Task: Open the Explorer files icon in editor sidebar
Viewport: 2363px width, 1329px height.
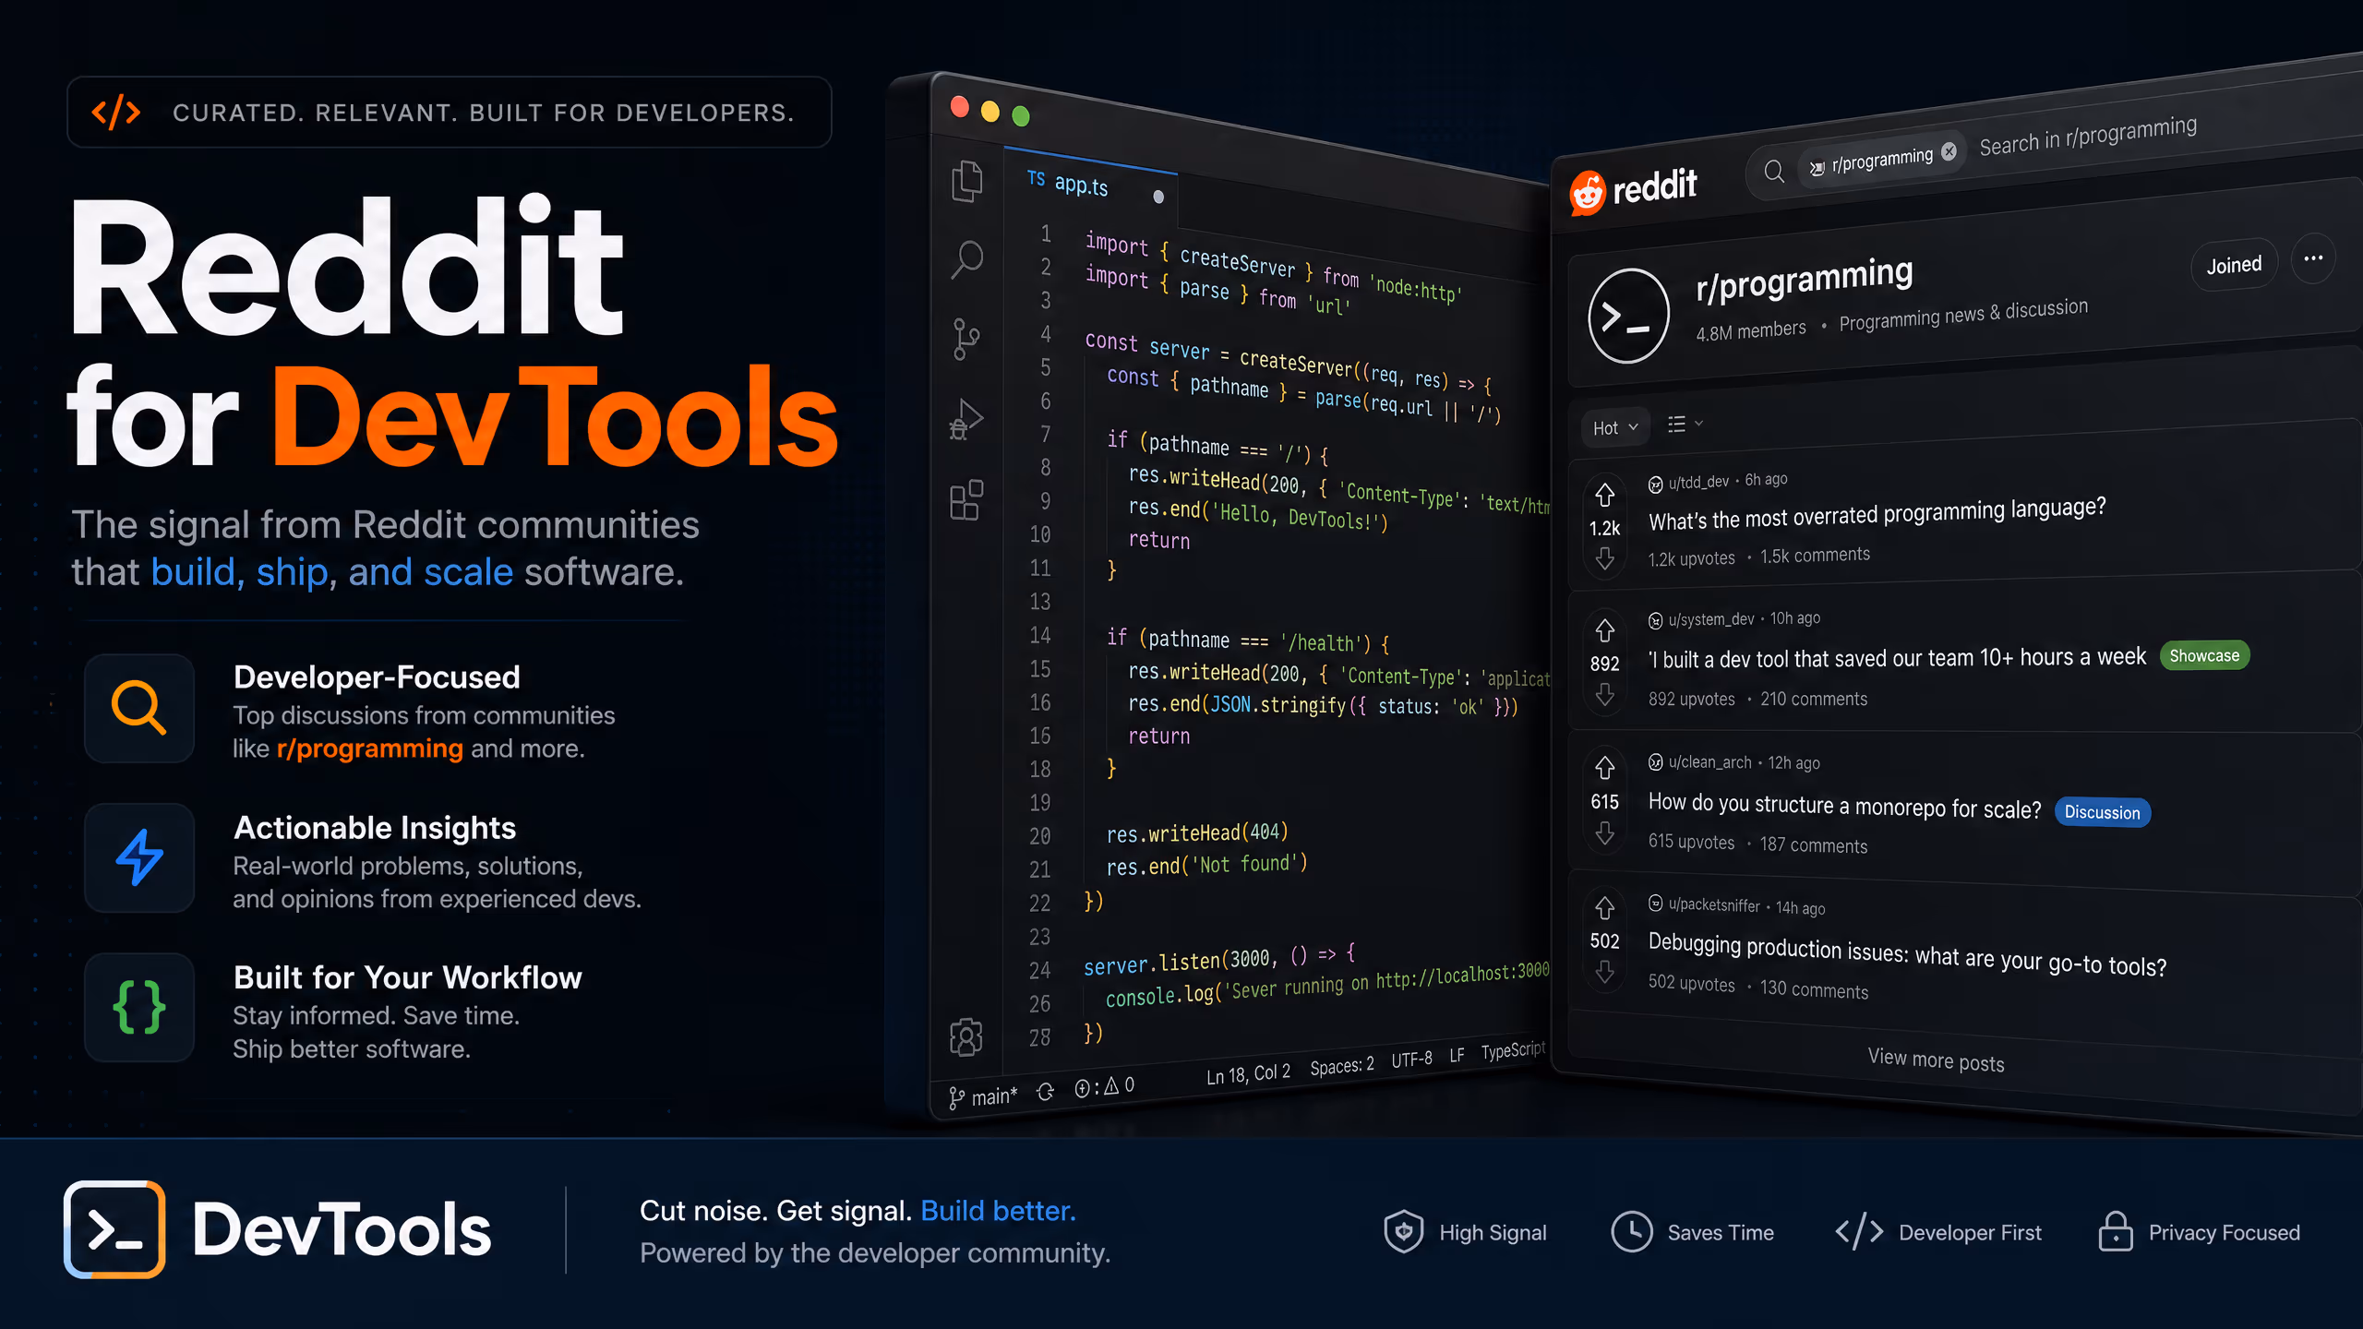Action: click(966, 181)
